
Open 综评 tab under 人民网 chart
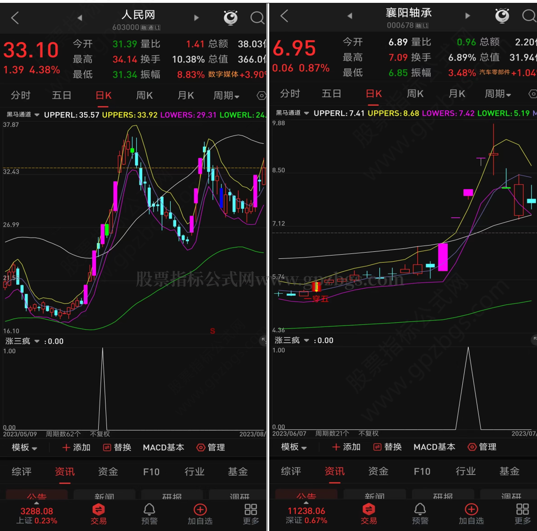click(22, 472)
